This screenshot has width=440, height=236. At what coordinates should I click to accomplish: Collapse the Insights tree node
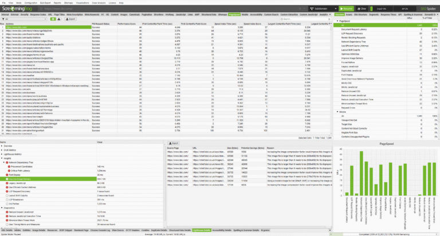pyautogui.click(x=2, y=158)
